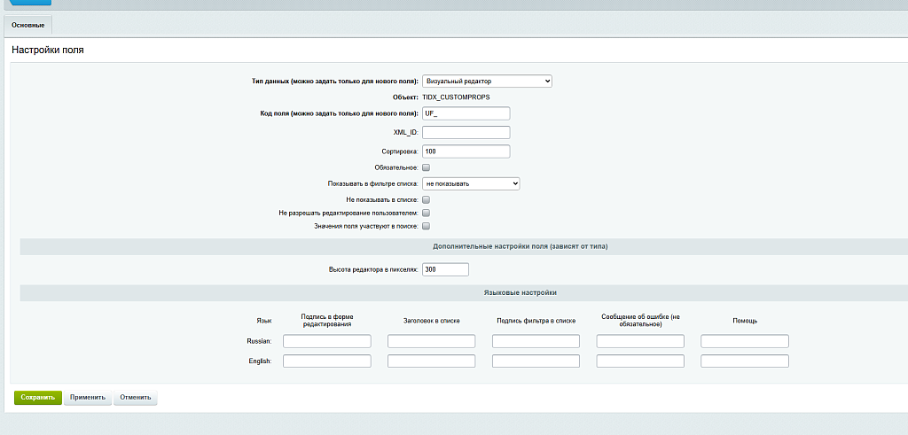The width and height of the screenshot is (908, 435).
Task: Switch to the 'Основные' tab
Action: coord(27,26)
